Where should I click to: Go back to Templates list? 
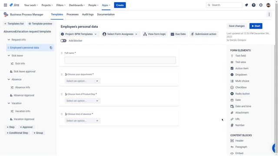(x=14, y=24)
